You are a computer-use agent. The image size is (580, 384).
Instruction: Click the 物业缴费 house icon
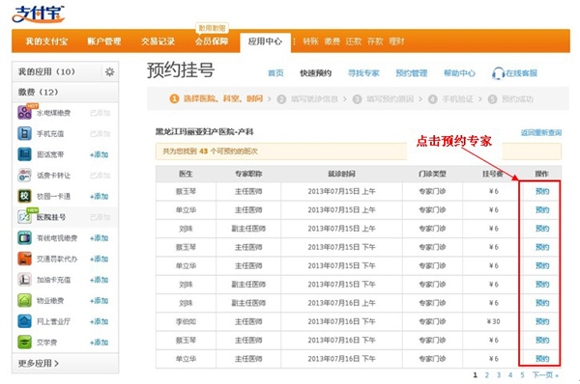(24, 300)
